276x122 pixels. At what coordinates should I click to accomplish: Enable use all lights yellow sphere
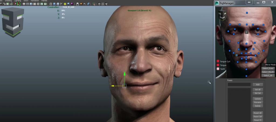point(65,4)
